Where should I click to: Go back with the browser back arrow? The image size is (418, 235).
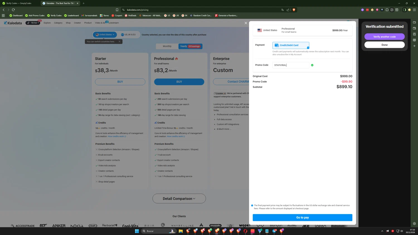tap(4, 10)
